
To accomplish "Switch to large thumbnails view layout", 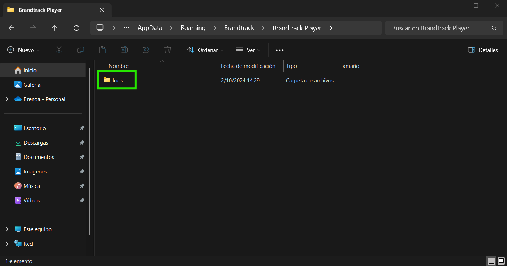I will click(501, 261).
